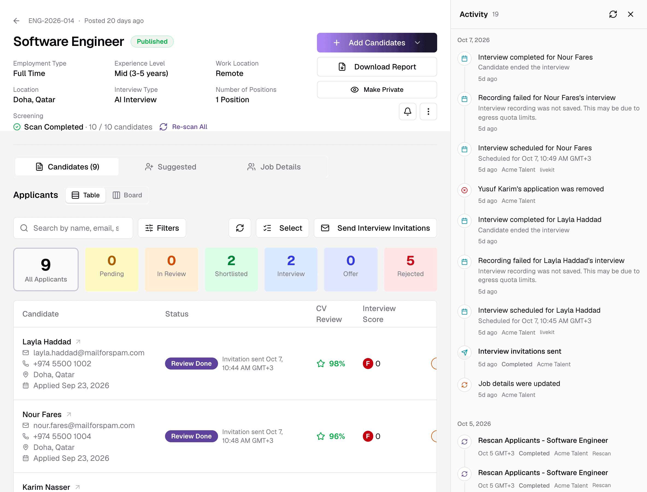Switch applicants view to Table
This screenshot has height=492, width=647.
[86, 195]
